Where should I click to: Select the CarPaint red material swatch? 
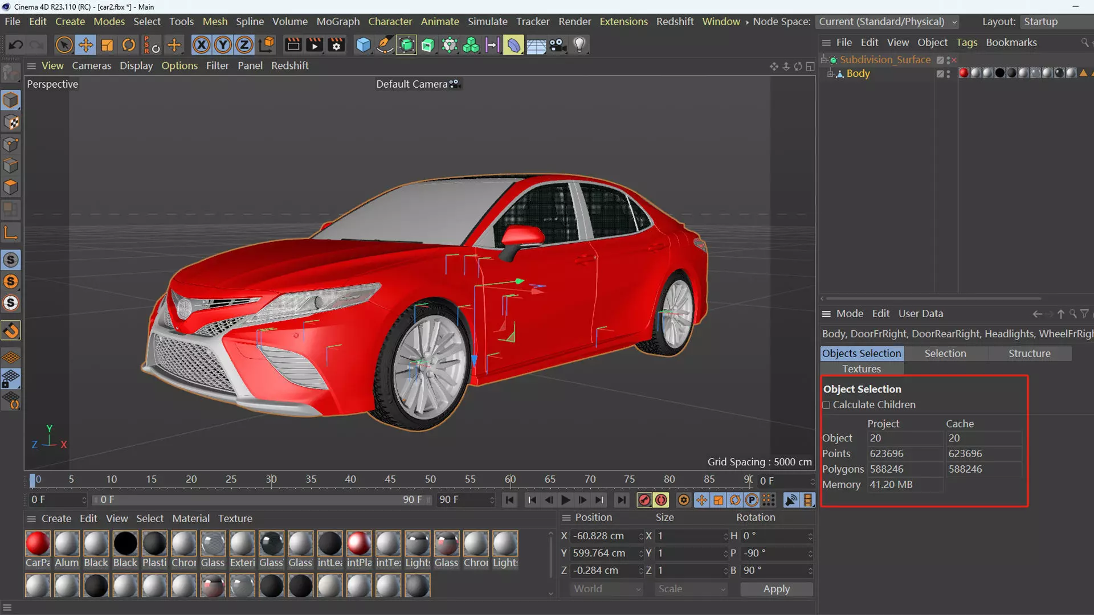pos(38,543)
